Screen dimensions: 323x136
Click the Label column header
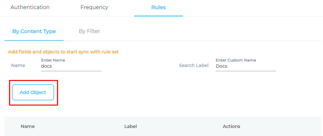point(131,126)
